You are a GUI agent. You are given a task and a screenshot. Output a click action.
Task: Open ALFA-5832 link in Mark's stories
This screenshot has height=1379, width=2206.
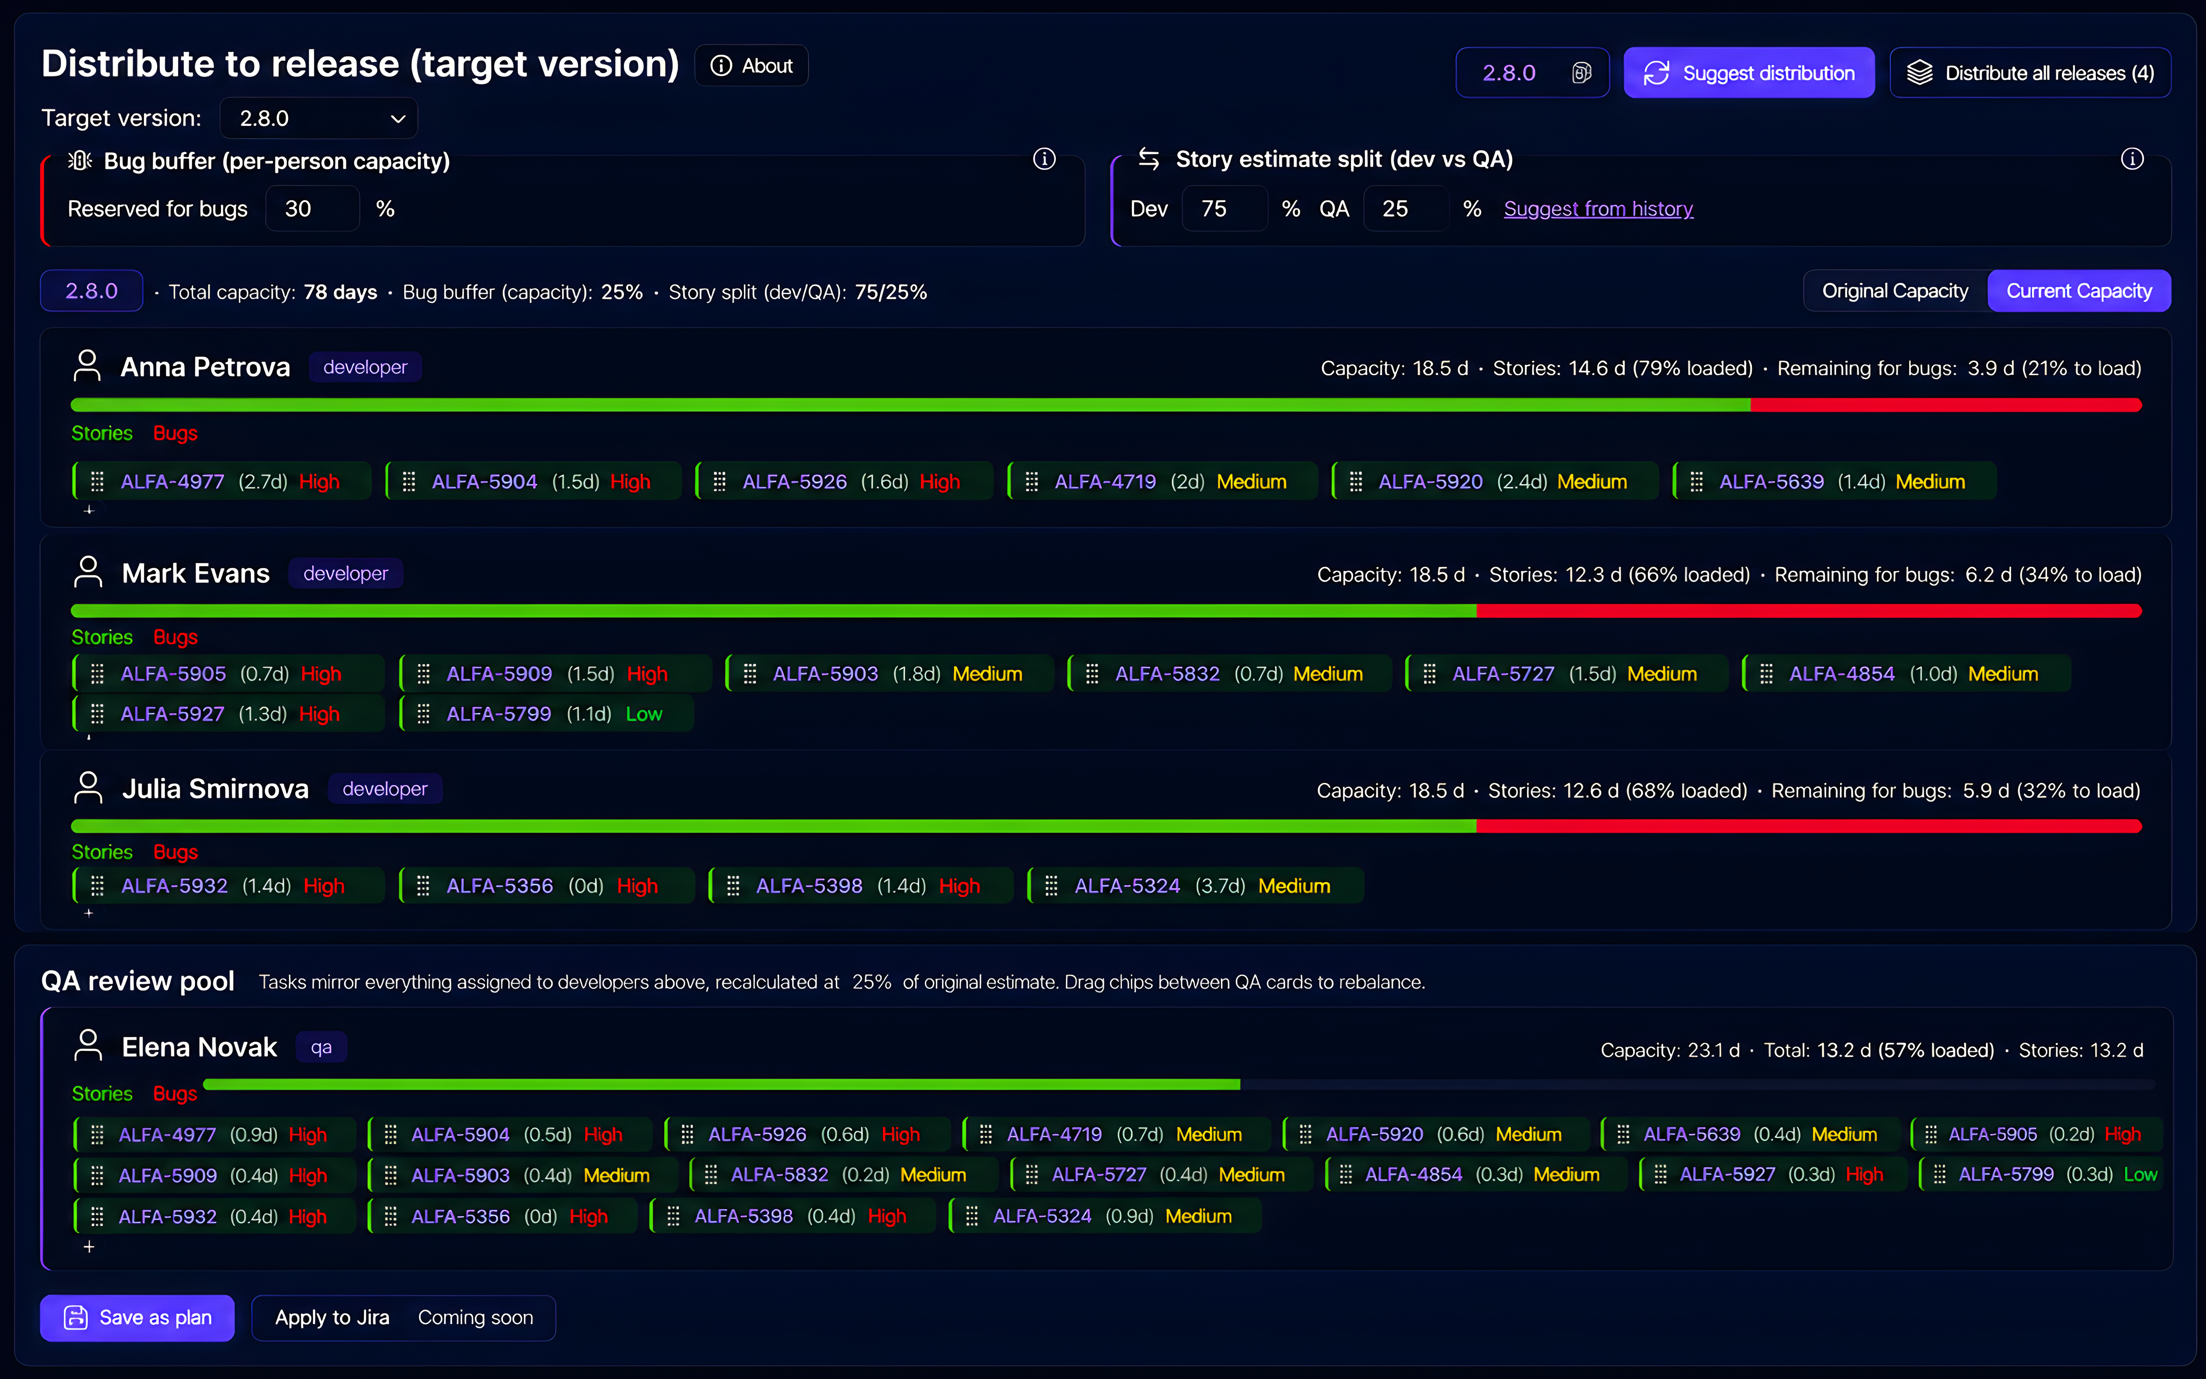[x=1168, y=674]
